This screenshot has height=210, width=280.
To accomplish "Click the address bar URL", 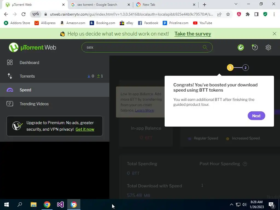I will (132, 14).
